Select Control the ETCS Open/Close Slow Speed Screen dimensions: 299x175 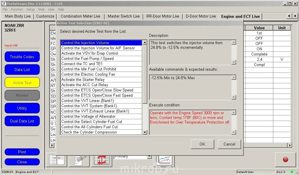[101, 90]
